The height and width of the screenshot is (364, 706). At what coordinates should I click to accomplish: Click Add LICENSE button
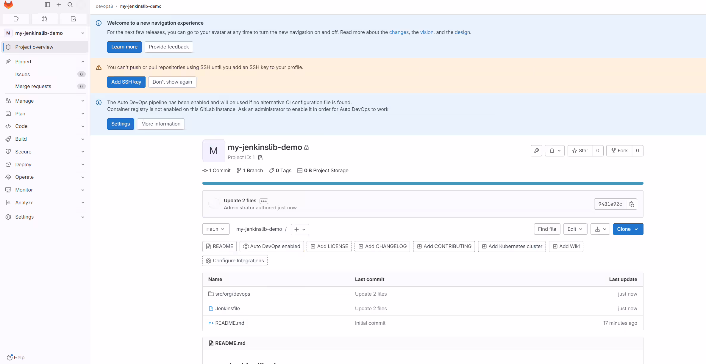[329, 246]
